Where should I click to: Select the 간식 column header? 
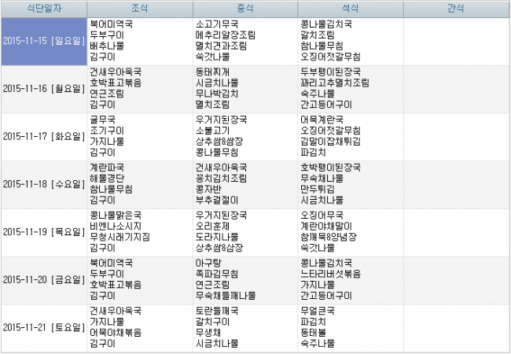click(455, 9)
